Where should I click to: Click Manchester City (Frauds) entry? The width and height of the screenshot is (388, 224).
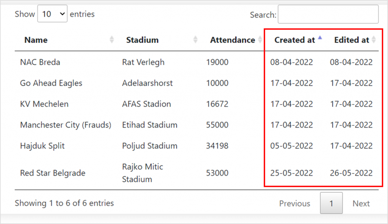[66, 125]
